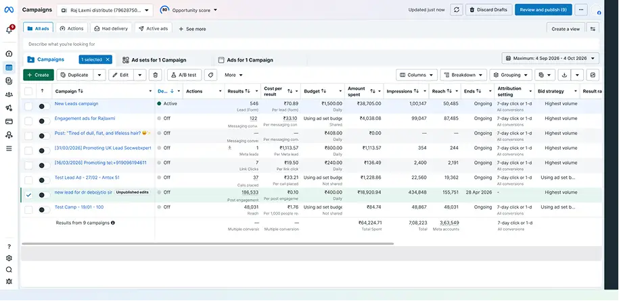619x301 pixels.
Task: Expand the More menu
Action: point(233,75)
